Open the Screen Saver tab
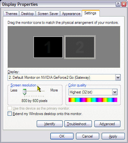The height and width of the screenshot is (143, 128). coord(48,14)
